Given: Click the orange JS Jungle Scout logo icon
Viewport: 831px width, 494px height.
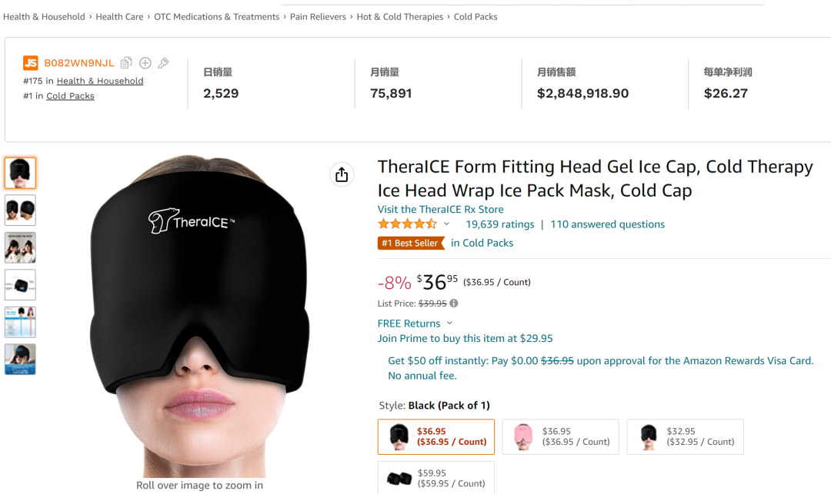Looking at the screenshot, I should 31,63.
